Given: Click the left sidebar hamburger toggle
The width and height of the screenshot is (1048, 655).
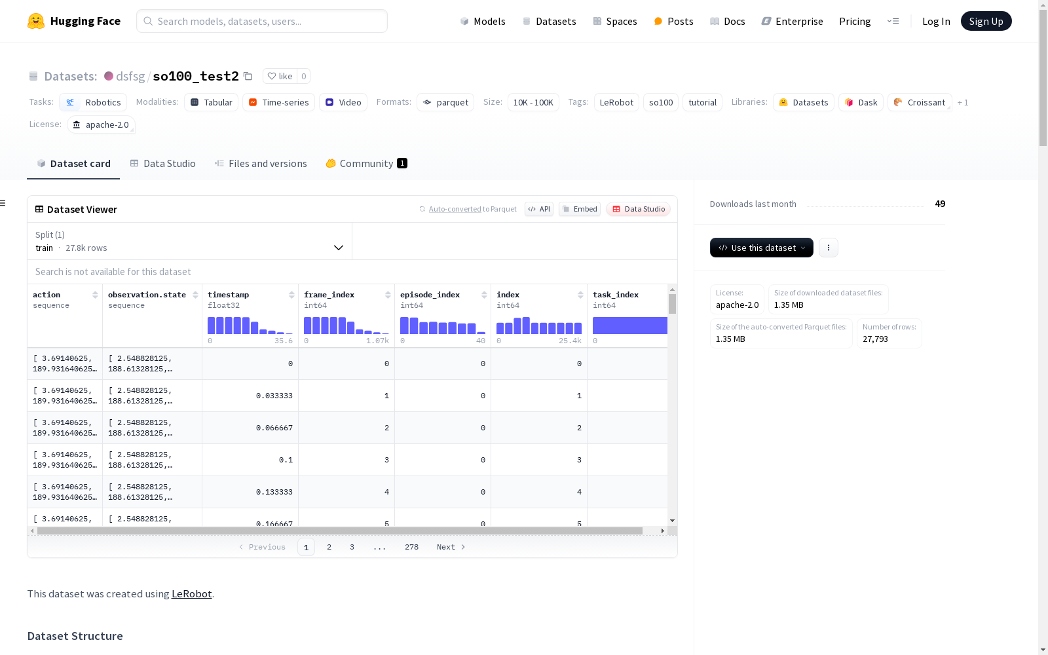Looking at the screenshot, I should click(x=3, y=203).
